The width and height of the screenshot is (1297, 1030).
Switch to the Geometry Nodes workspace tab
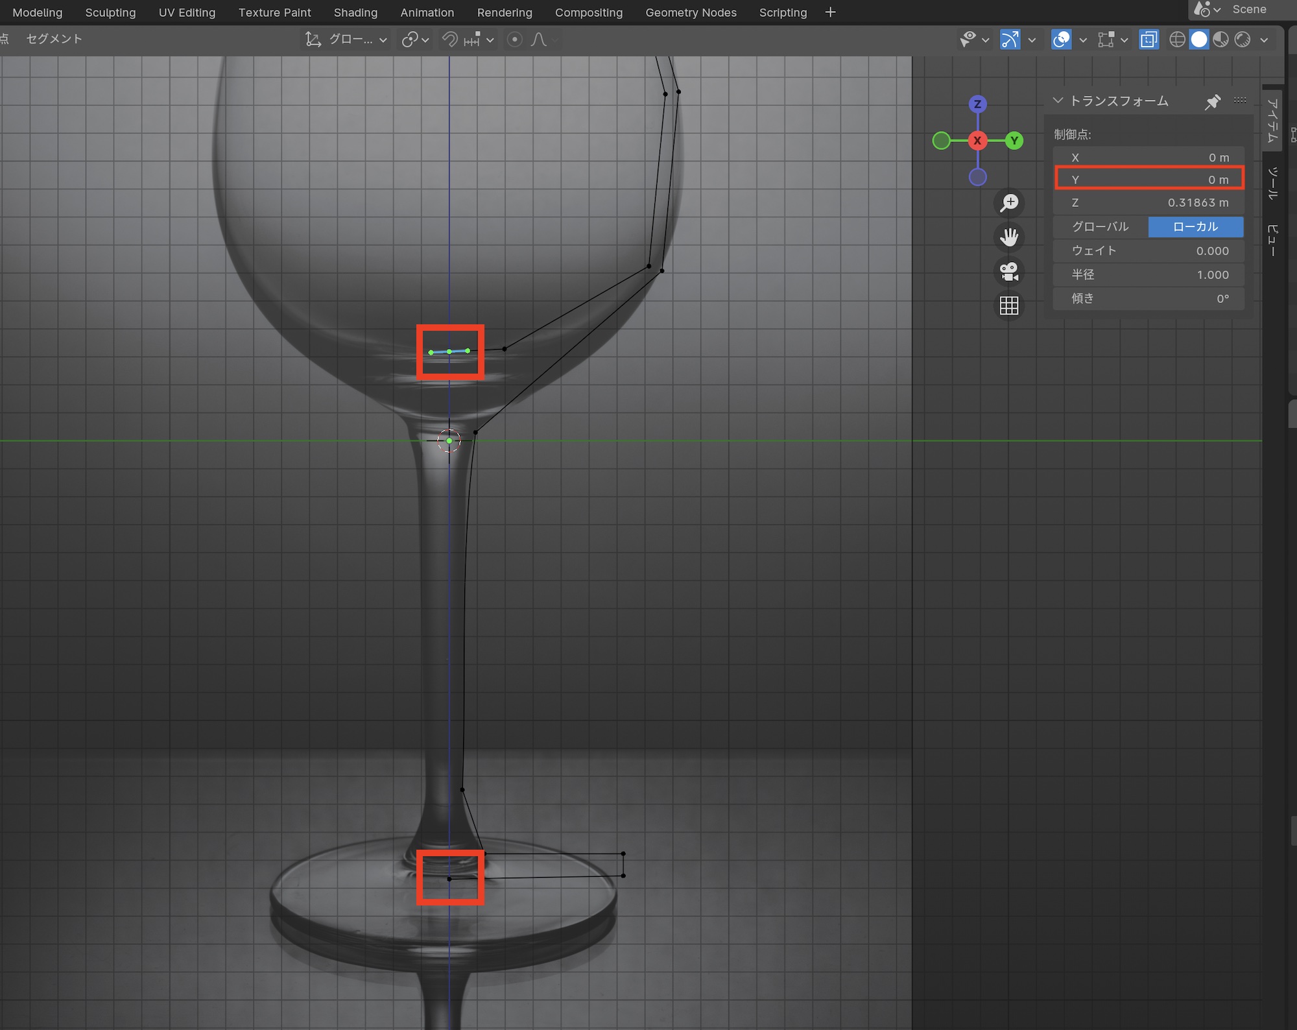[x=691, y=12]
